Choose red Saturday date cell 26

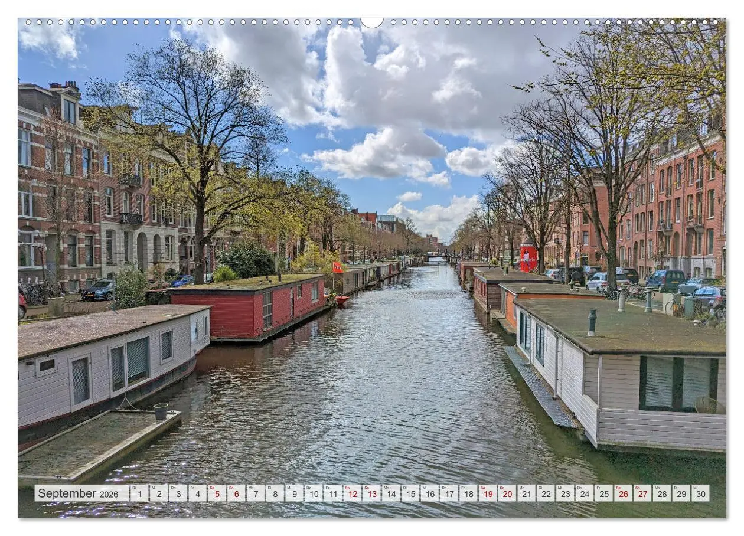coord(623,493)
